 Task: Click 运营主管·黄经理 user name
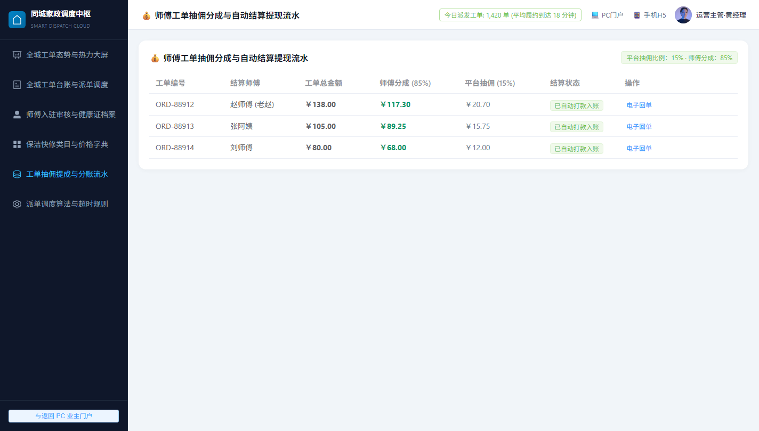(x=721, y=15)
